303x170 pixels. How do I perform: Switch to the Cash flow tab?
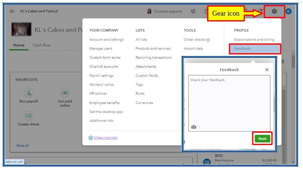coord(41,45)
